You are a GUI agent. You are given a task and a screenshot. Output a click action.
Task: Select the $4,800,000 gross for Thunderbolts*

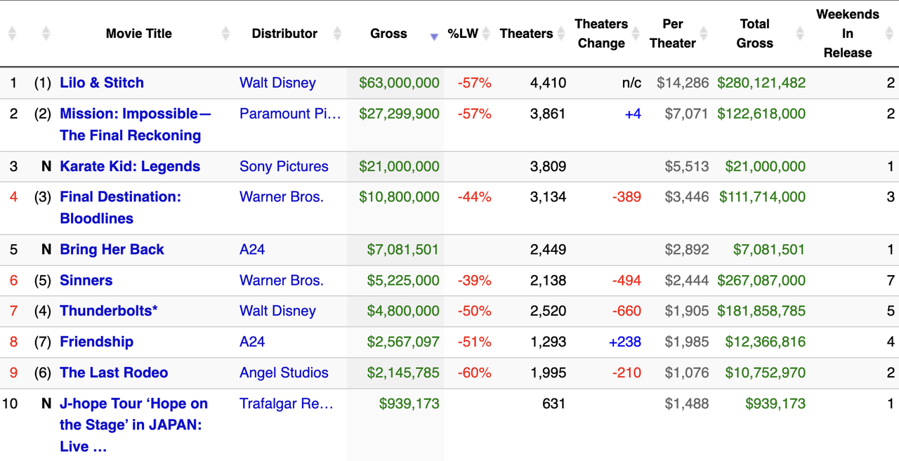[x=403, y=311]
